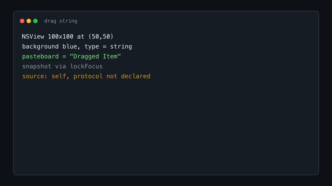
Task: Click the word 'lockFocus'
Action: coord(86,66)
